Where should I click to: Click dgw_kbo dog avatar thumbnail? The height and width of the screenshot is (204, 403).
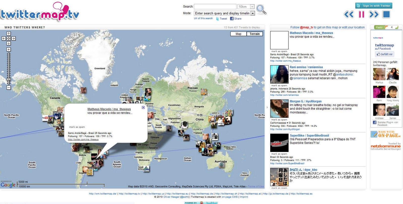(x=279, y=177)
